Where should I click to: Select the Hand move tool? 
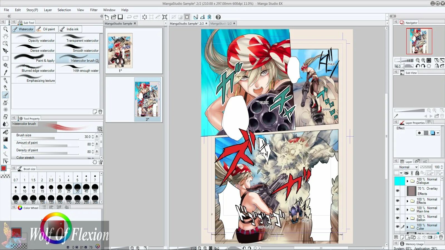(x=5, y=36)
